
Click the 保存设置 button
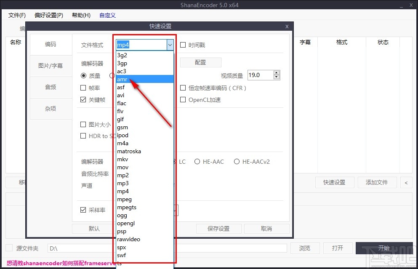pyautogui.click(x=218, y=229)
